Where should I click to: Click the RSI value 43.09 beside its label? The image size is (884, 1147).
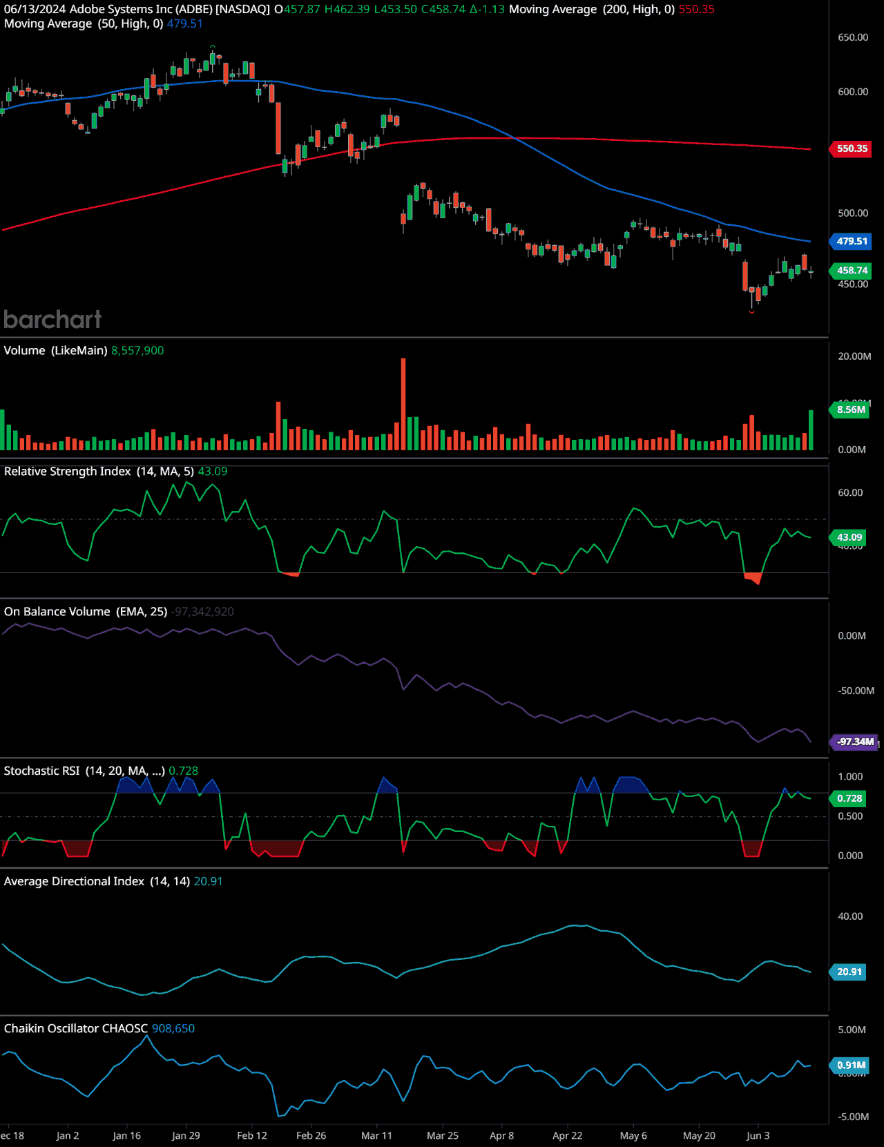[213, 472]
